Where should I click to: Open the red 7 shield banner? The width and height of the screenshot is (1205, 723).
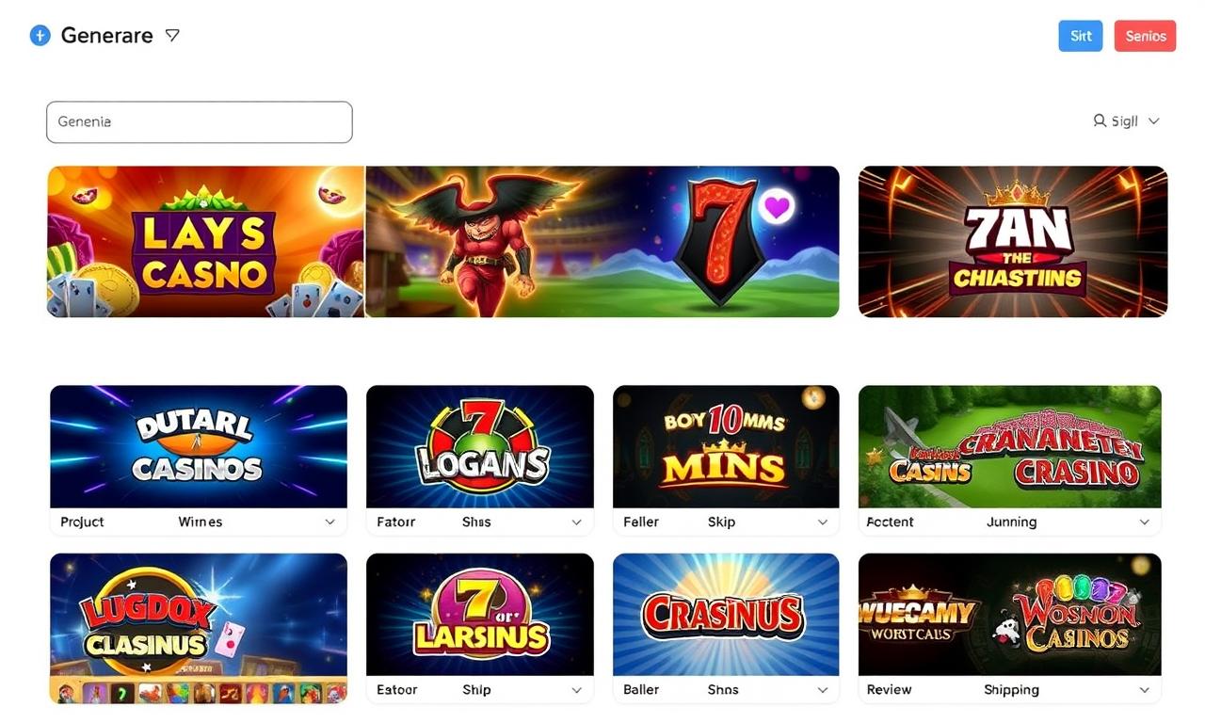[602, 242]
